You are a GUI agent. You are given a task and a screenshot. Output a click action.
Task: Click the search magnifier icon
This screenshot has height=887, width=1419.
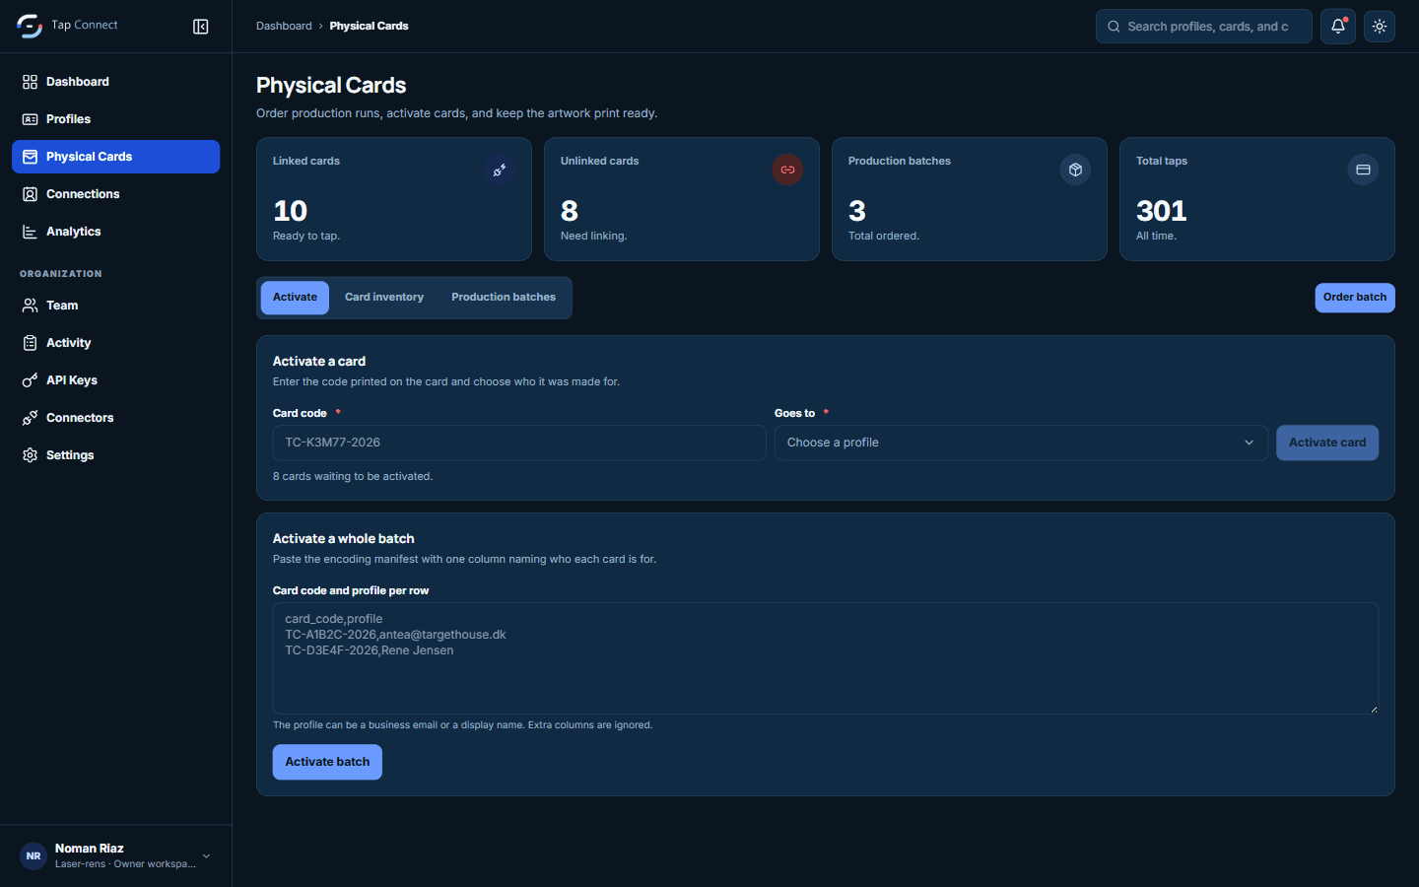click(1114, 27)
